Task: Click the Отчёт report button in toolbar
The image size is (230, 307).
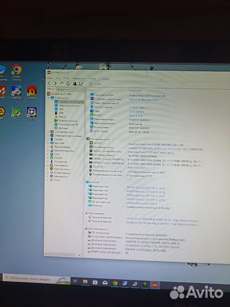Action: pos(95,84)
